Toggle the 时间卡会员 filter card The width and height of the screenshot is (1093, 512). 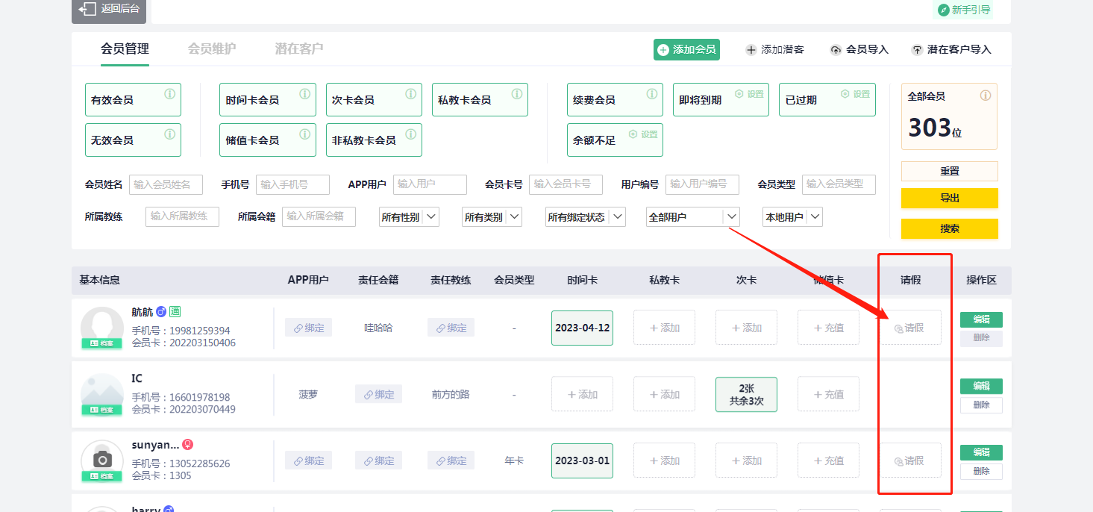click(x=267, y=100)
